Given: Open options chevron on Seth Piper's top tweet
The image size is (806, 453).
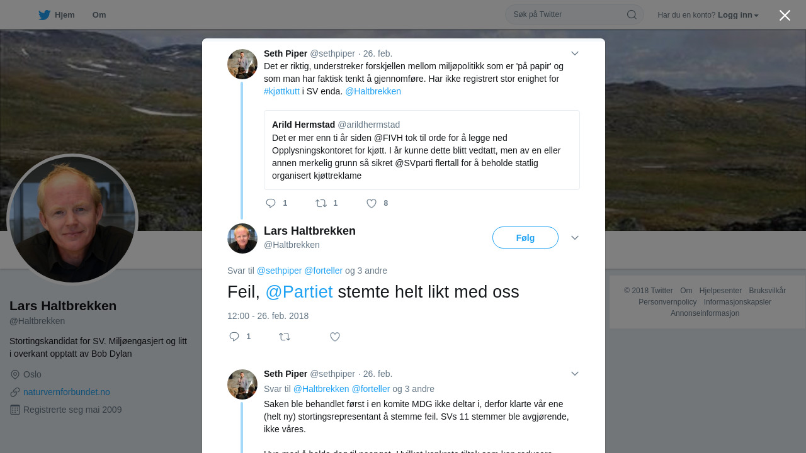Looking at the screenshot, I should (x=575, y=53).
